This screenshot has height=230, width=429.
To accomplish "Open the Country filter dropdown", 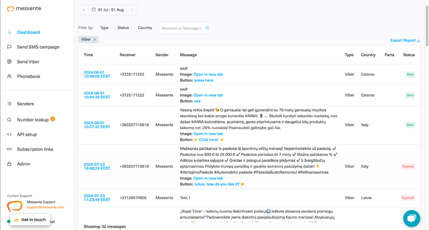I will tap(145, 28).
